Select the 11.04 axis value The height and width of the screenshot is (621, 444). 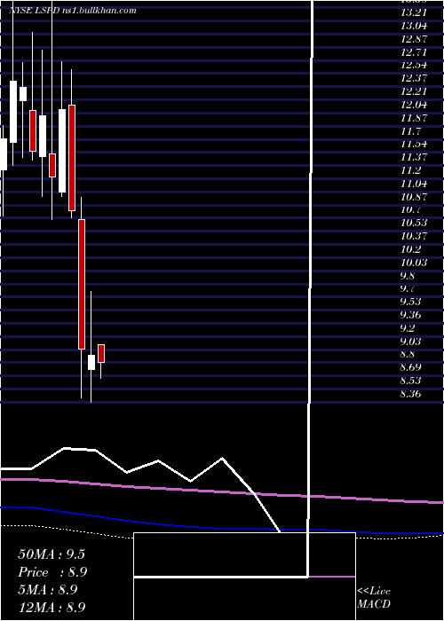coord(414,184)
